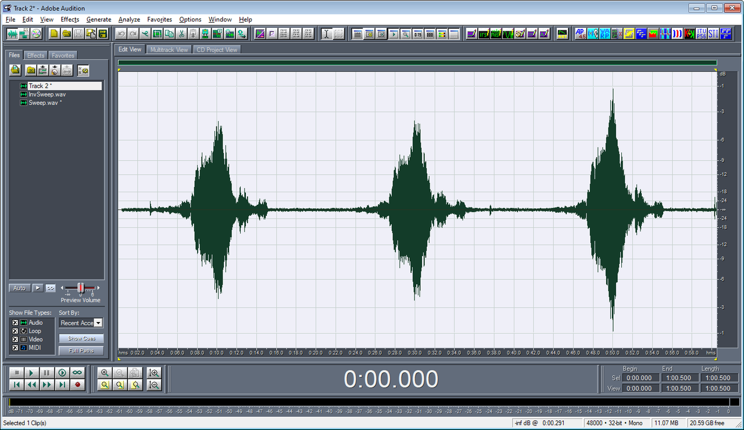Zoom to selection with yellow magnifier icon

pos(105,385)
